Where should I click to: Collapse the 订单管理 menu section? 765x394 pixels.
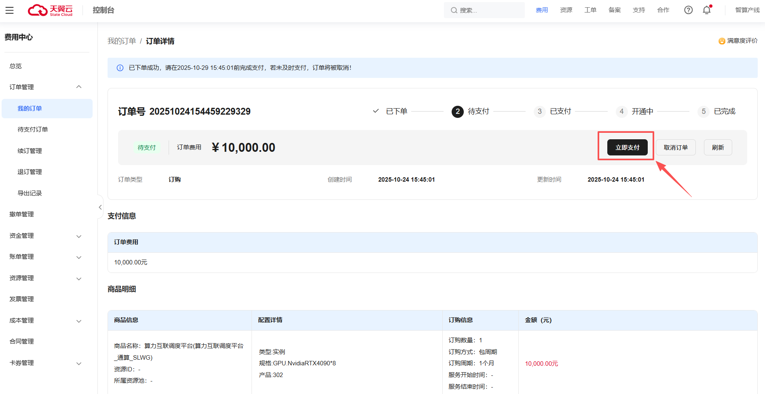coord(79,87)
